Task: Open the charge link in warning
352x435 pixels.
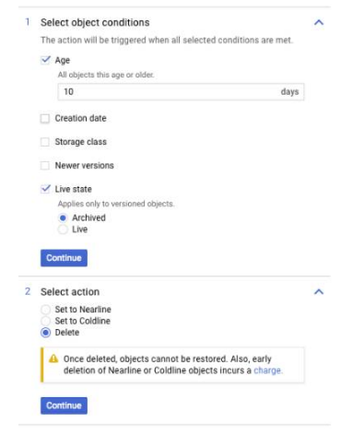Action: (267, 370)
